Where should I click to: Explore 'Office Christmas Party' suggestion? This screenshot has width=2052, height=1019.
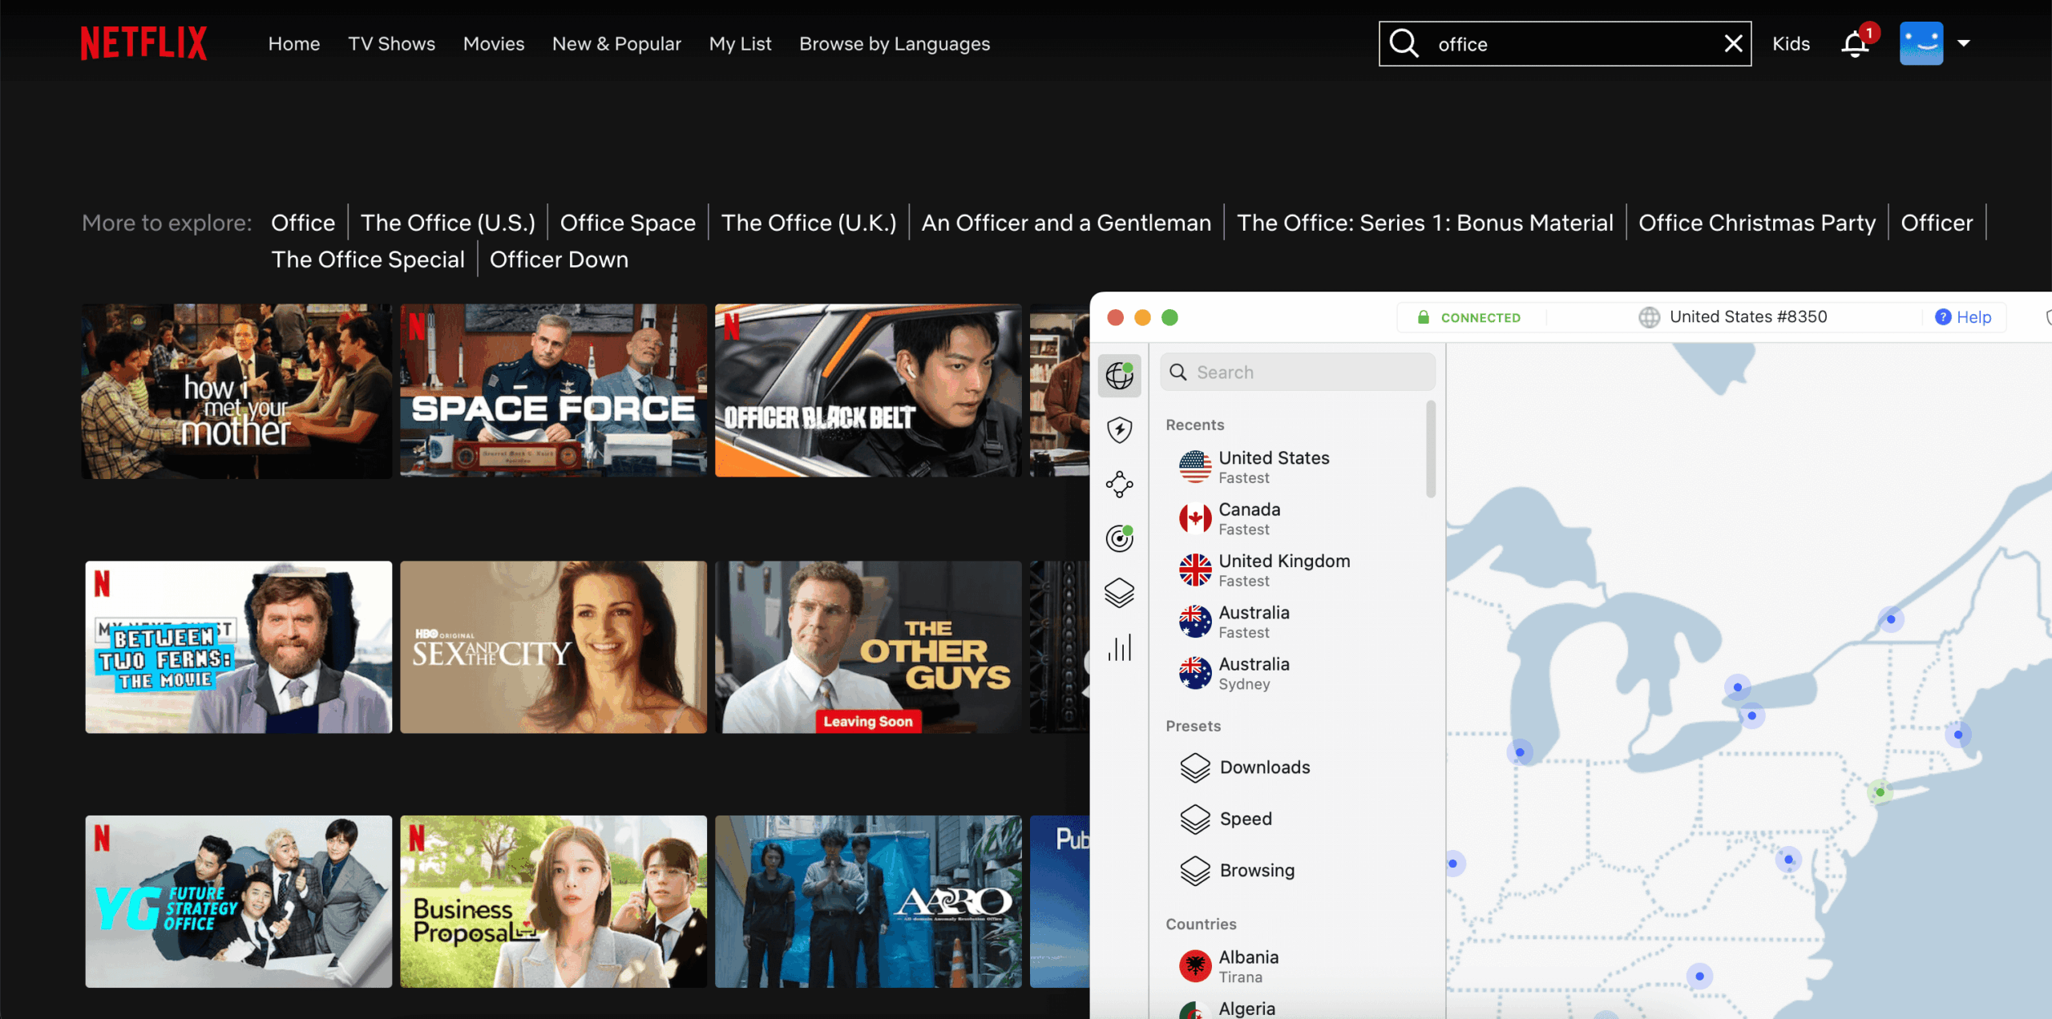[1757, 223]
